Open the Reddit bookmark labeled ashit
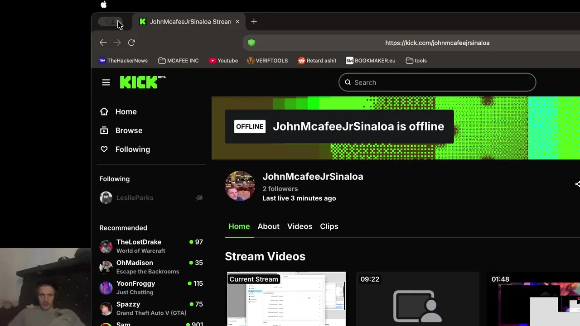Screen dimensions: 580x326 click(x=317, y=61)
